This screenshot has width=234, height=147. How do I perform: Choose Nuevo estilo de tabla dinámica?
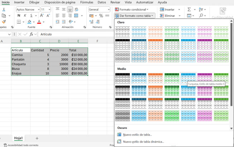143,142
